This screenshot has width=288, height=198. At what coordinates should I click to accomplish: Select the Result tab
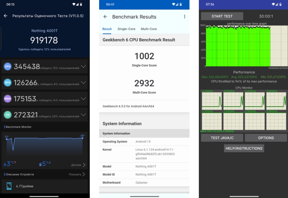(x=107, y=29)
